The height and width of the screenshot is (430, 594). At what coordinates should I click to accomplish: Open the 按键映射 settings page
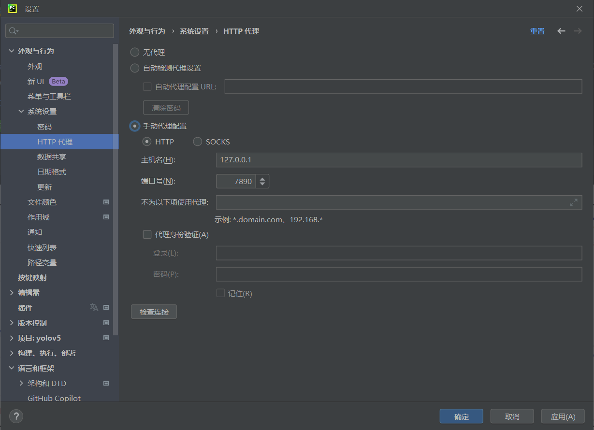coord(32,277)
